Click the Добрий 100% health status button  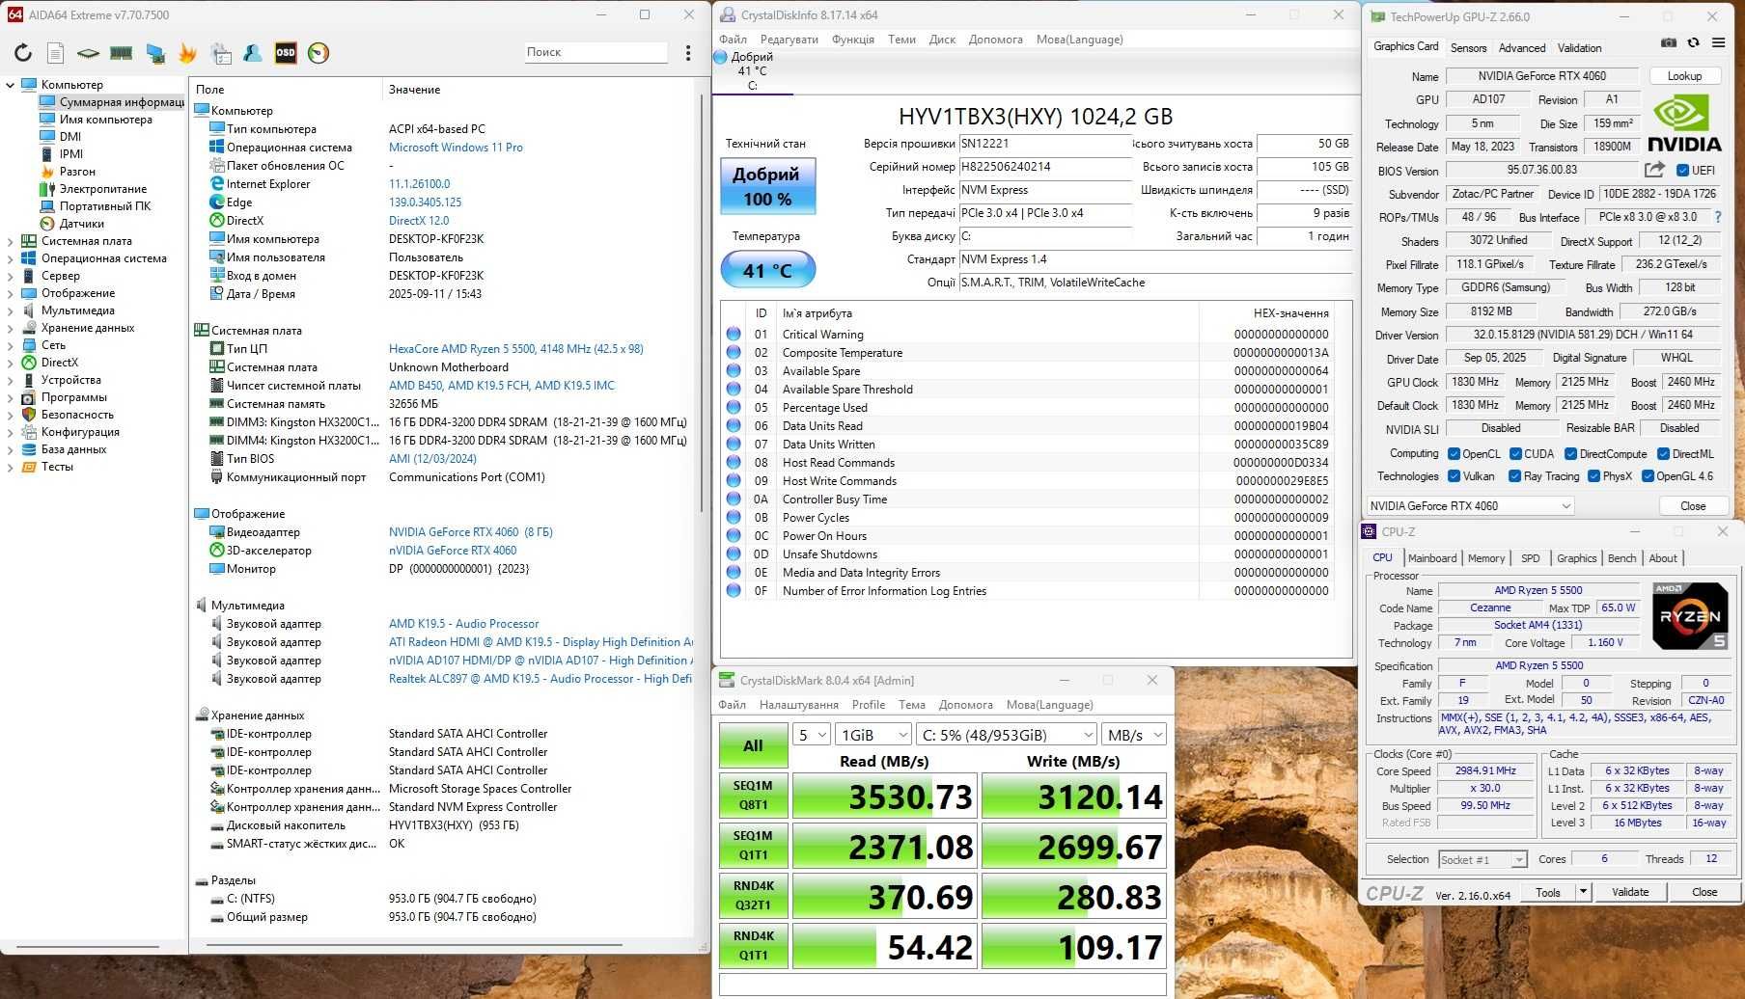pyautogui.click(x=767, y=186)
